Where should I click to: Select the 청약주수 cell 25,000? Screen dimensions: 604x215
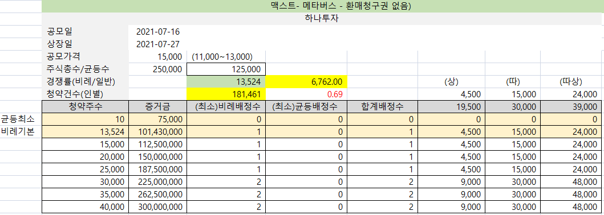[85, 169]
